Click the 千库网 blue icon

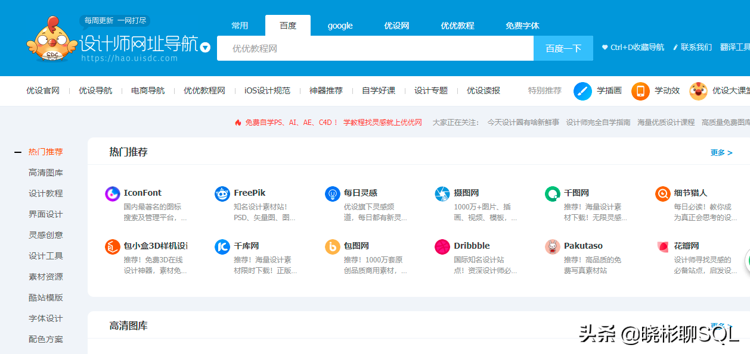[x=222, y=246]
